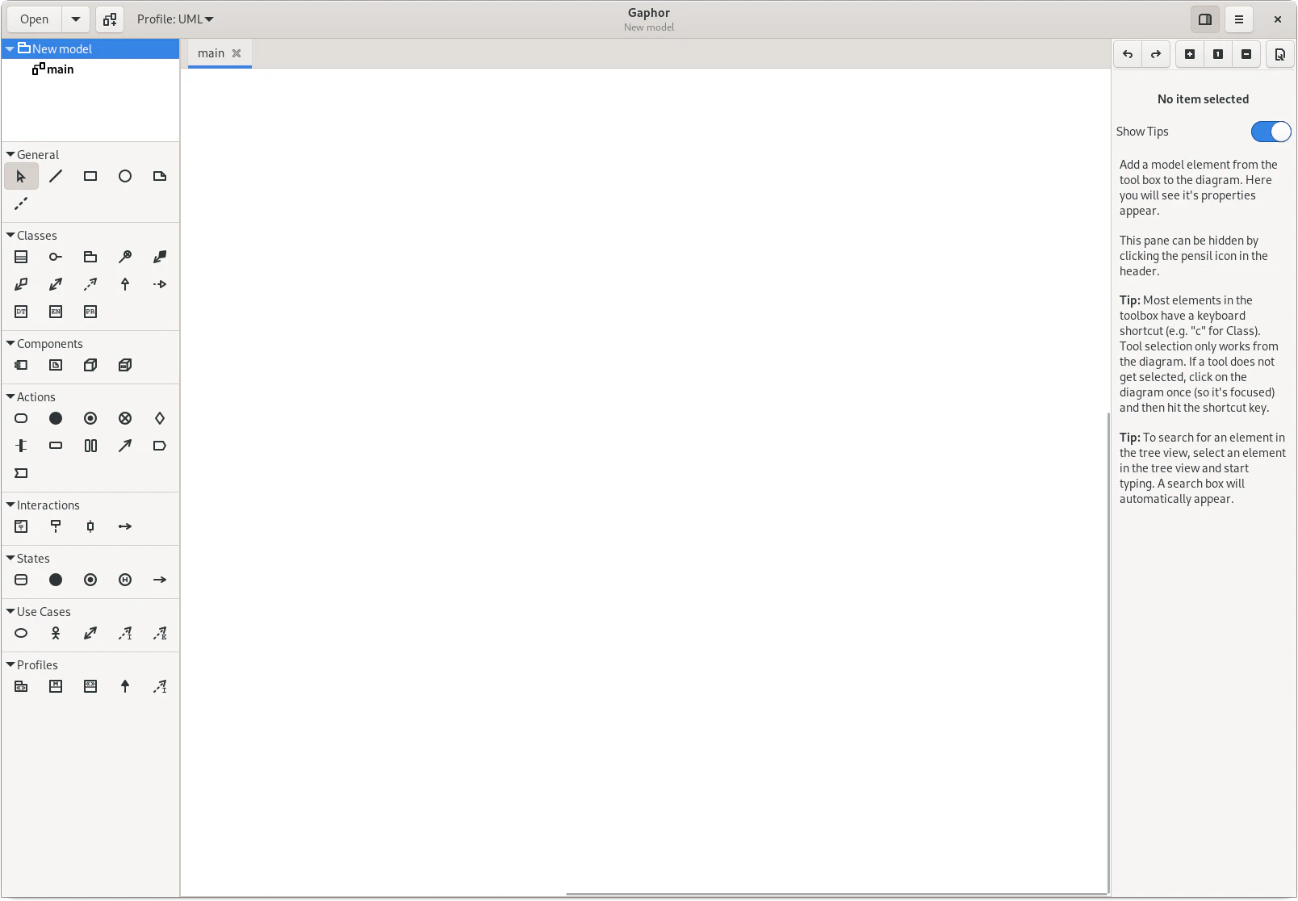Open the Profile: UML dropdown
The width and height of the screenshot is (1298, 901).
coord(175,19)
